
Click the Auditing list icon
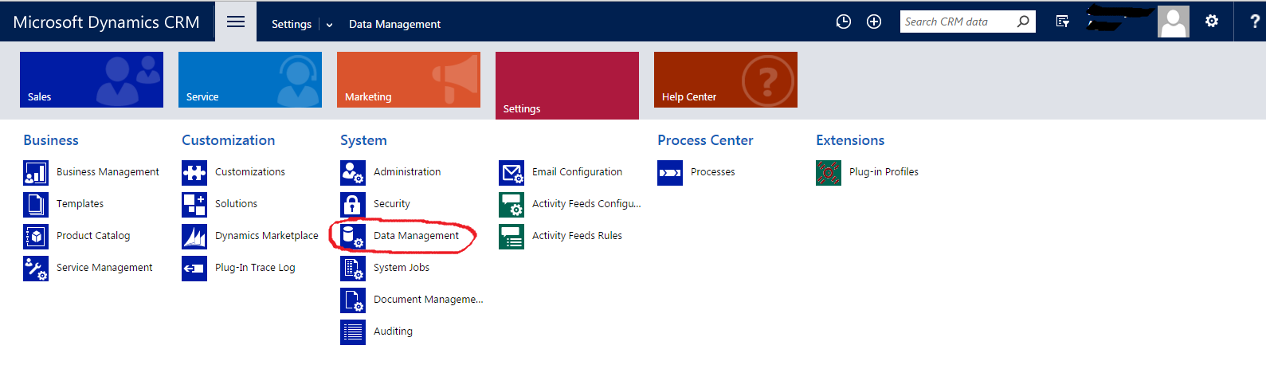[353, 332]
